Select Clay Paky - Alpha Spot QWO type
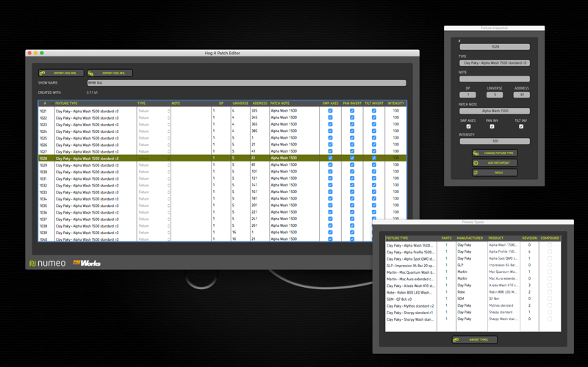 [473, 258]
